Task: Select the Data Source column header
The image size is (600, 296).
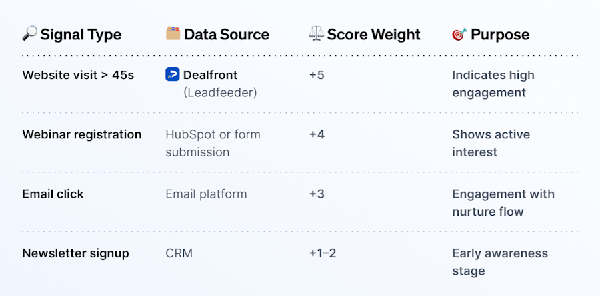Action: pyautogui.click(x=227, y=35)
